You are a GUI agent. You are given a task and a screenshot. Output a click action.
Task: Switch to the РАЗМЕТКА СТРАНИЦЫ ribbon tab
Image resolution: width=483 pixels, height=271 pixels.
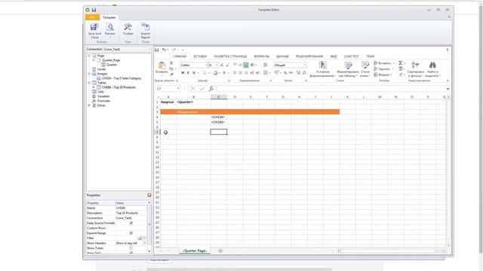click(230, 56)
